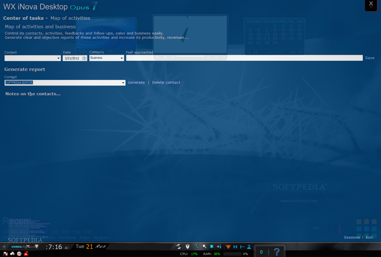Click the blue H-shaped bar icon
Screen dimensions: 381x257
pos(235,247)
